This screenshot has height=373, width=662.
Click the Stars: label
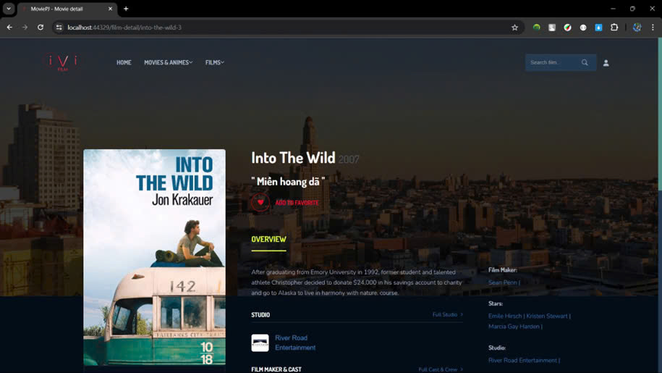pyautogui.click(x=496, y=303)
